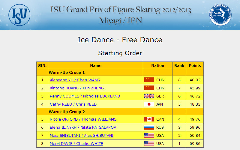Open Cathy REED / Chris REED link
This screenshot has width=240, height=150.
(73, 104)
